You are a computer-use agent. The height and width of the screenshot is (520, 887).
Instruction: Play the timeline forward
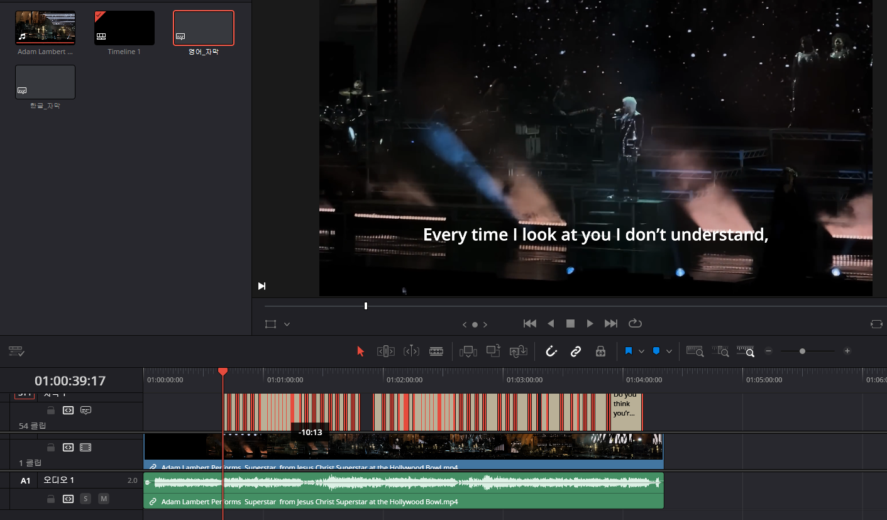[x=590, y=323]
